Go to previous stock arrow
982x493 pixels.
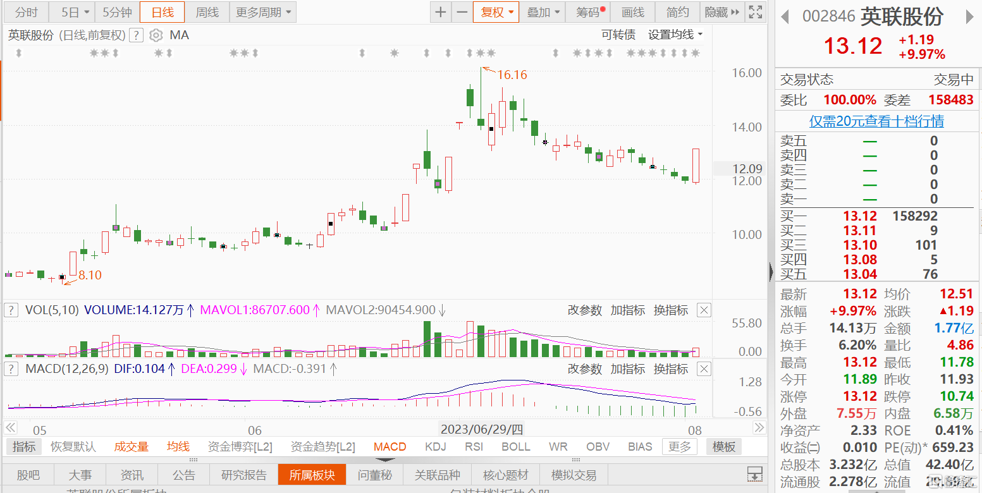point(785,16)
